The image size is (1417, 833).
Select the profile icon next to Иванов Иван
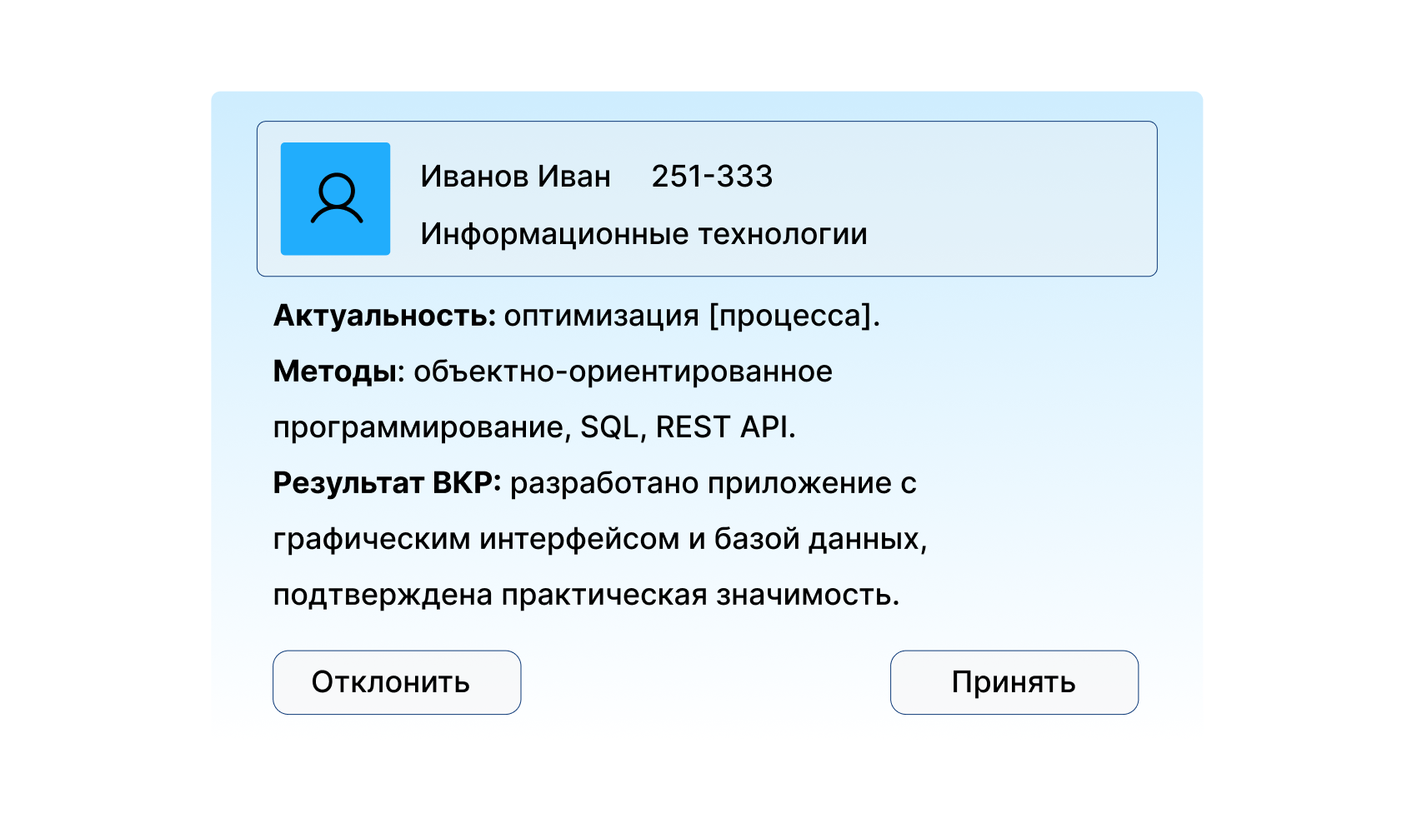click(336, 199)
